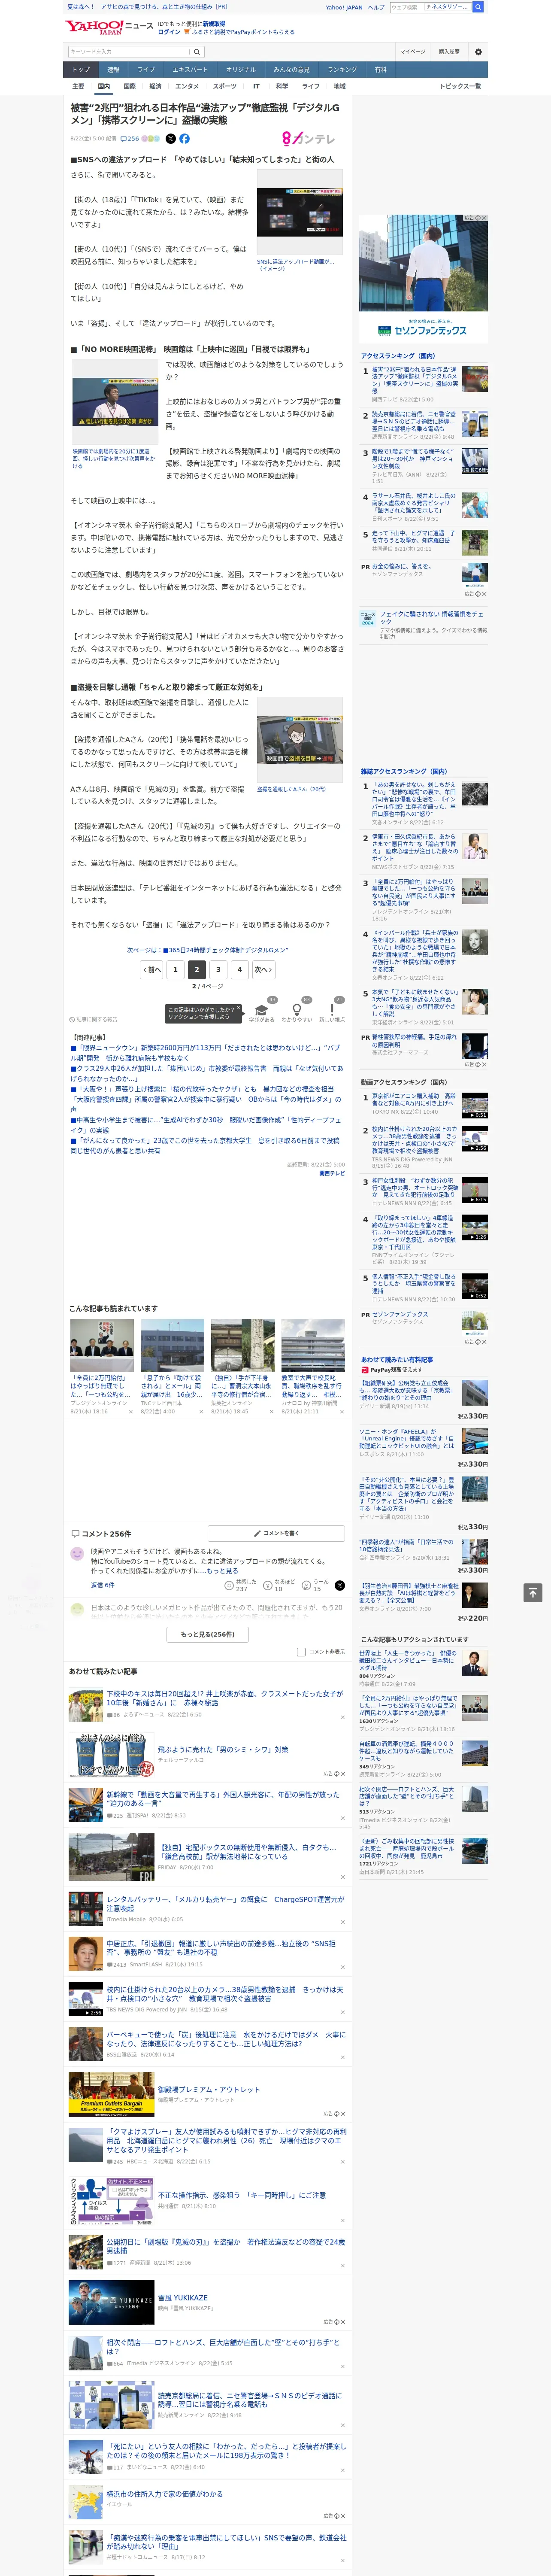551x2576 pixels.
Task: Click the ヘルプ link in the header
Action: pos(376,7)
